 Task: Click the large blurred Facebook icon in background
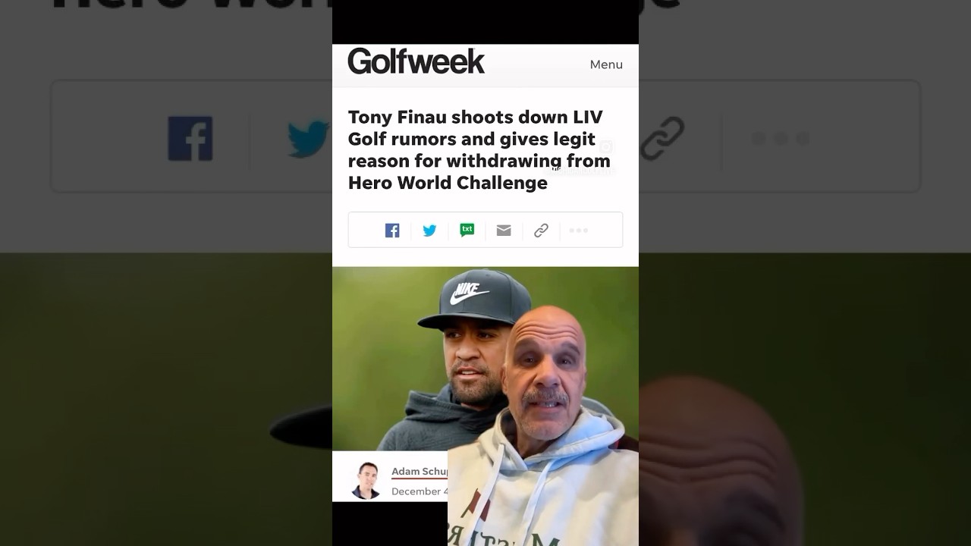coord(190,138)
